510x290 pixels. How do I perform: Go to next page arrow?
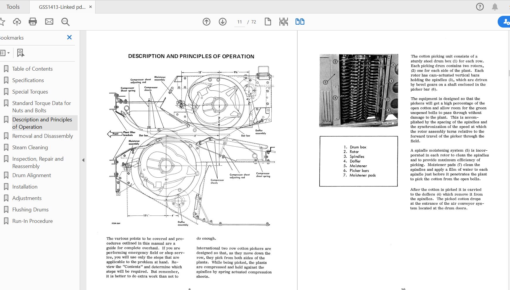223,22
